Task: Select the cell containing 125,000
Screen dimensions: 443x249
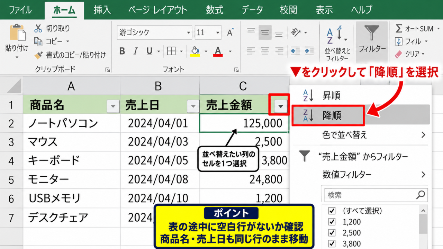Action: (x=244, y=123)
